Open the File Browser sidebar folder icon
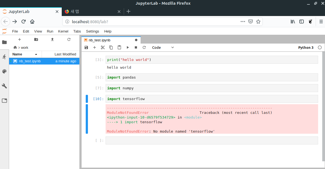 4,42
